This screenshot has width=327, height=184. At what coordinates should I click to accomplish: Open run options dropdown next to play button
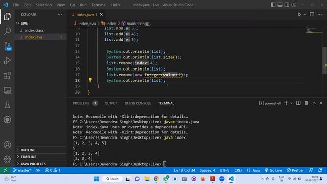point(305,15)
